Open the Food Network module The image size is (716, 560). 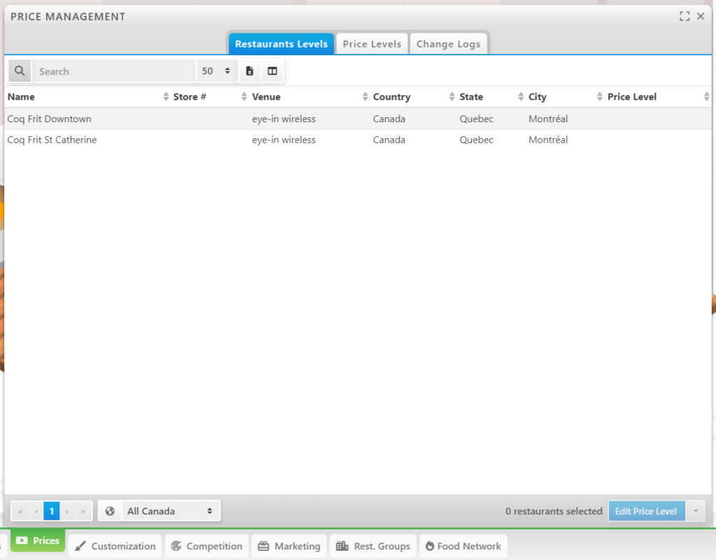(463, 546)
